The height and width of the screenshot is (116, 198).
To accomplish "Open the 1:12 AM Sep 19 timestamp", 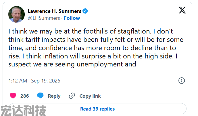I will [34, 81].
